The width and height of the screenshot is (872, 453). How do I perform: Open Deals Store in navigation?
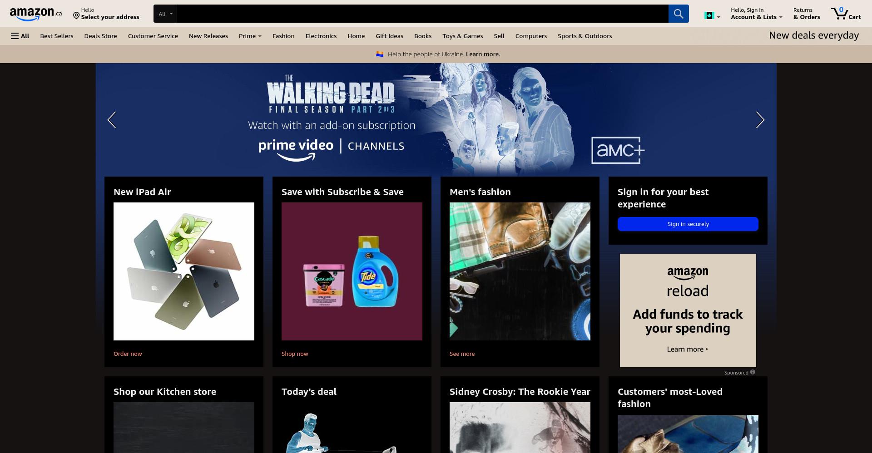pyautogui.click(x=100, y=36)
